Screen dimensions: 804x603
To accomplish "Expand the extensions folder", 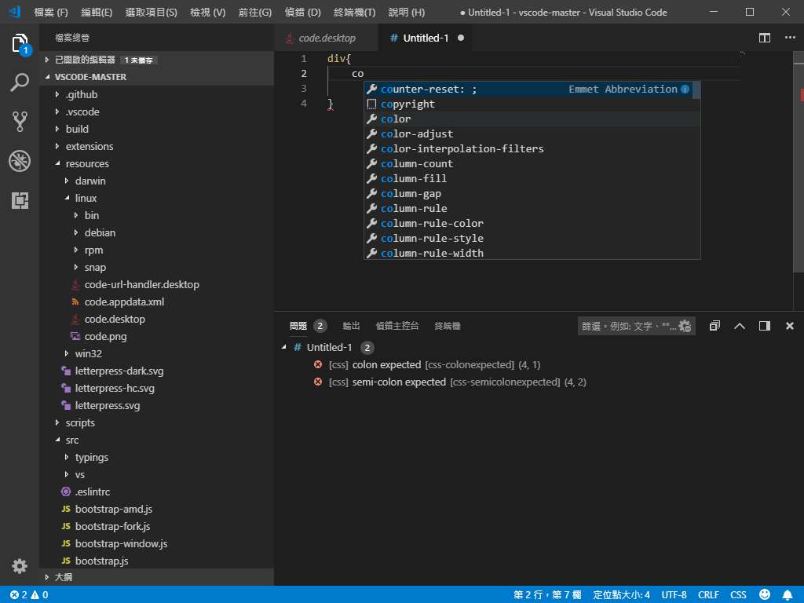I will coord(89,146).
